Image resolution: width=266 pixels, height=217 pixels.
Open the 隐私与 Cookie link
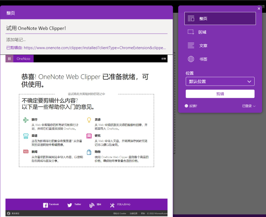coord(120,213)
